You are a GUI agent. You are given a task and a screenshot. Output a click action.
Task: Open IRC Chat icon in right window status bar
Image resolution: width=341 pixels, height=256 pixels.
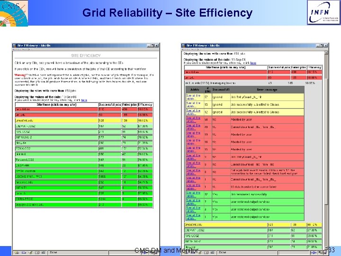[212, 253]
